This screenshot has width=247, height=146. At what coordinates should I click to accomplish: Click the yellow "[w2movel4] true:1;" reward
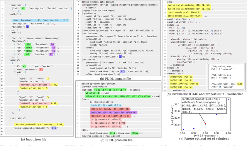pos(181,77)
